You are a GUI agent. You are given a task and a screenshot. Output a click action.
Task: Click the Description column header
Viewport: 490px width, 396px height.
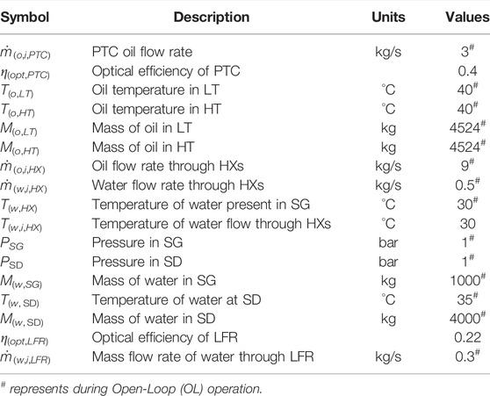coord(212,17)
